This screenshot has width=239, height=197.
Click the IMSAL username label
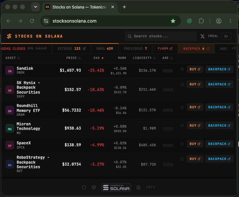(x=213, y=36)
